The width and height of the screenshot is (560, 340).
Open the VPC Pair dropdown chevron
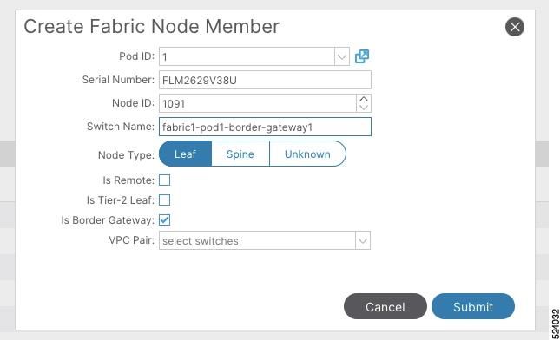pos(363,241)
